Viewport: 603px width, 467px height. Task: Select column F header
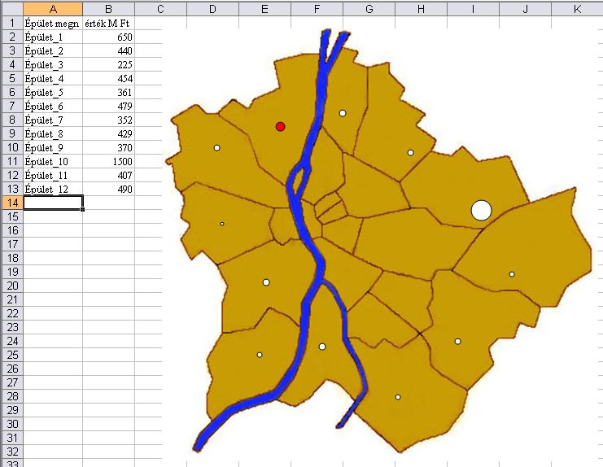point(317,9)
